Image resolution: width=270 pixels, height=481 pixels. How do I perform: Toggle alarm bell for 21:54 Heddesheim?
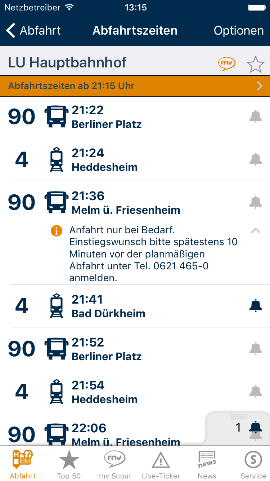[x=256, y=391]
